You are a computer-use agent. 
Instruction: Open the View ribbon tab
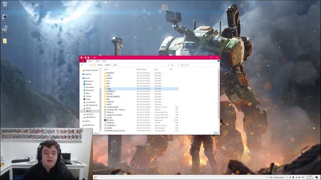[x=104, y=61]
